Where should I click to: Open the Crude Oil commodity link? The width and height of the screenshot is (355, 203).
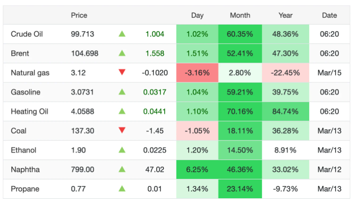[x=27, y=34]
